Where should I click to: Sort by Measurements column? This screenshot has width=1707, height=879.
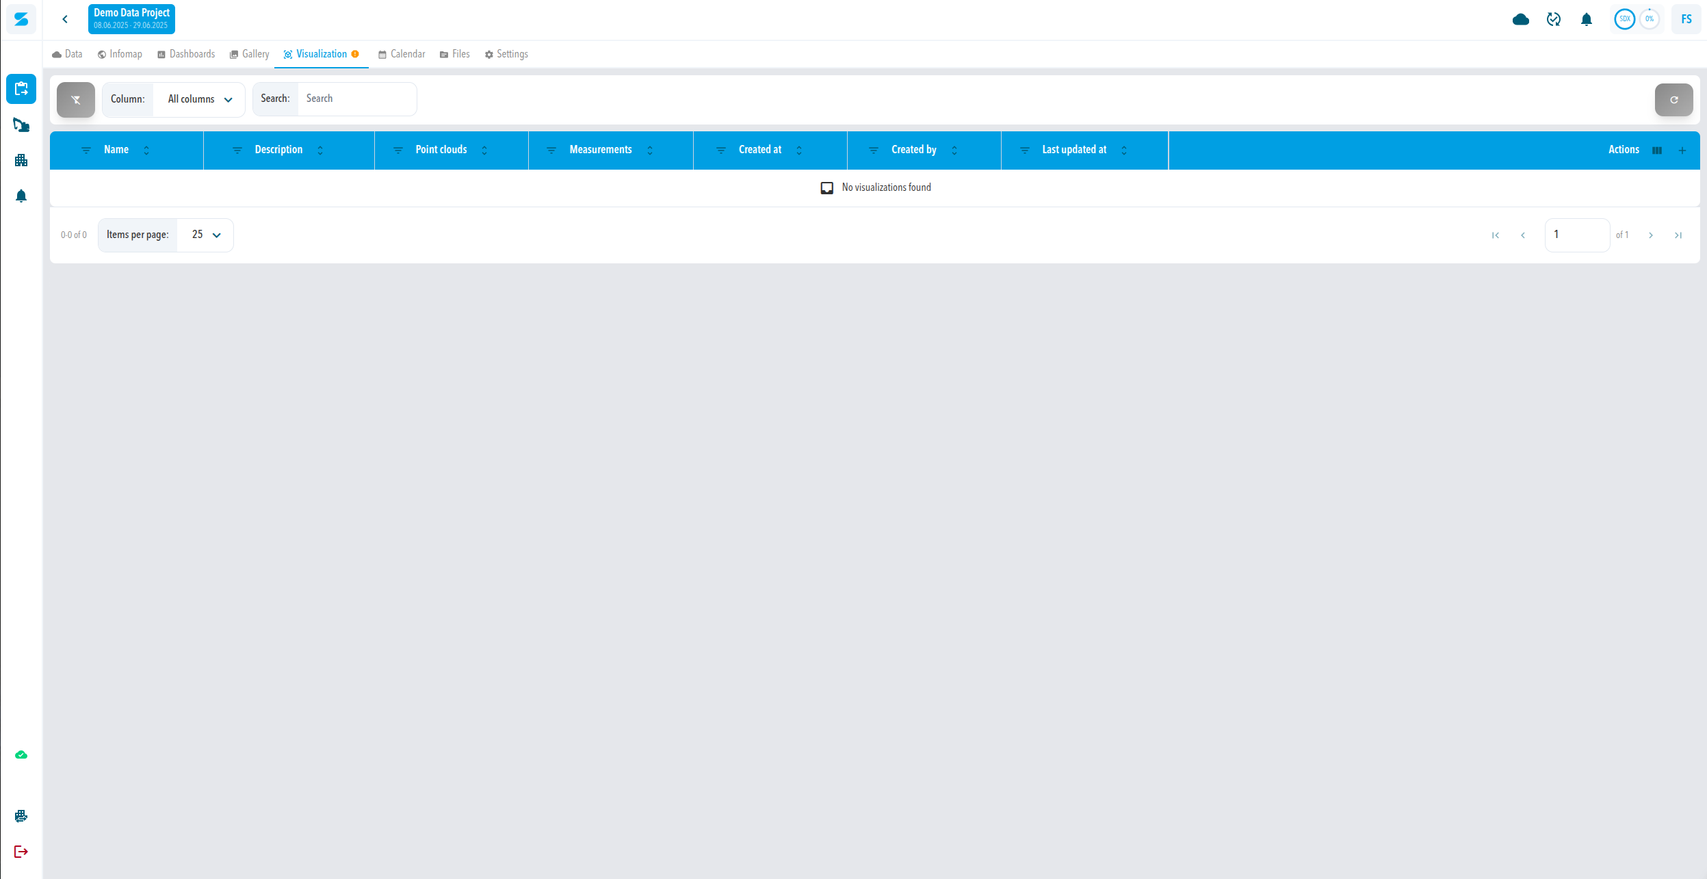[650, 150]
